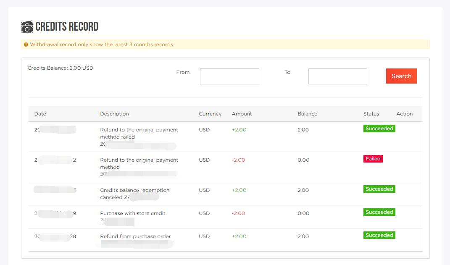This screenshot has height=265, width=450.
Task: Click the Balance column header
Action: (x=307, y=114)
